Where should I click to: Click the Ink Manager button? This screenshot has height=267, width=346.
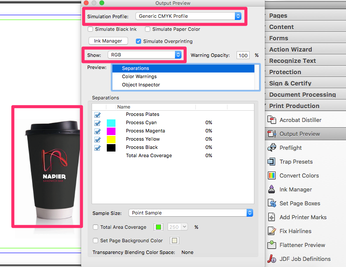coord(108,41)
